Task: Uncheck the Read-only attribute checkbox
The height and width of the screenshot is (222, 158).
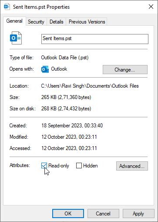Action: click(x=44, y=165)
